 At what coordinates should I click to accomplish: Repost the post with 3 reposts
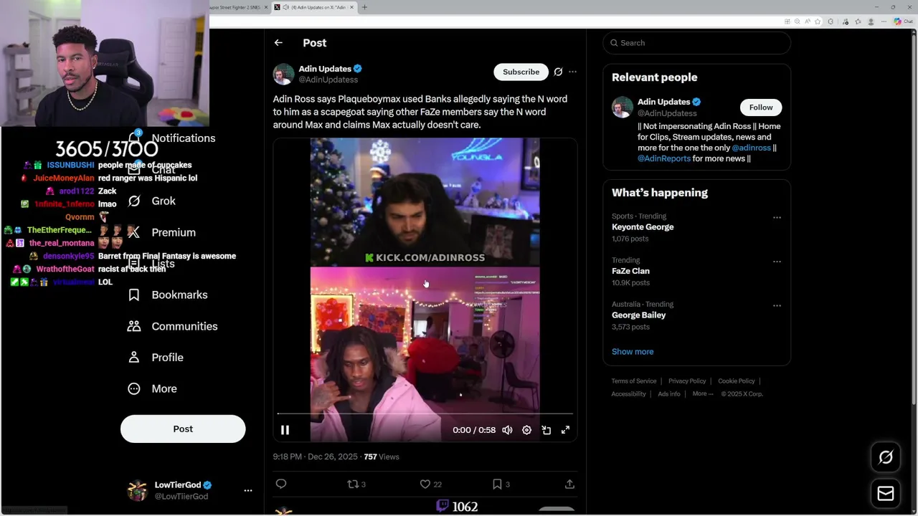coord(356,484)
